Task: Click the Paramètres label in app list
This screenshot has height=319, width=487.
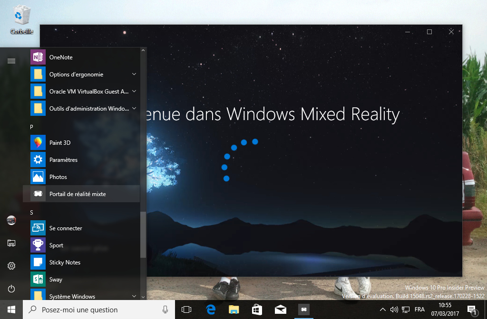Action: (x=63, y=159)
